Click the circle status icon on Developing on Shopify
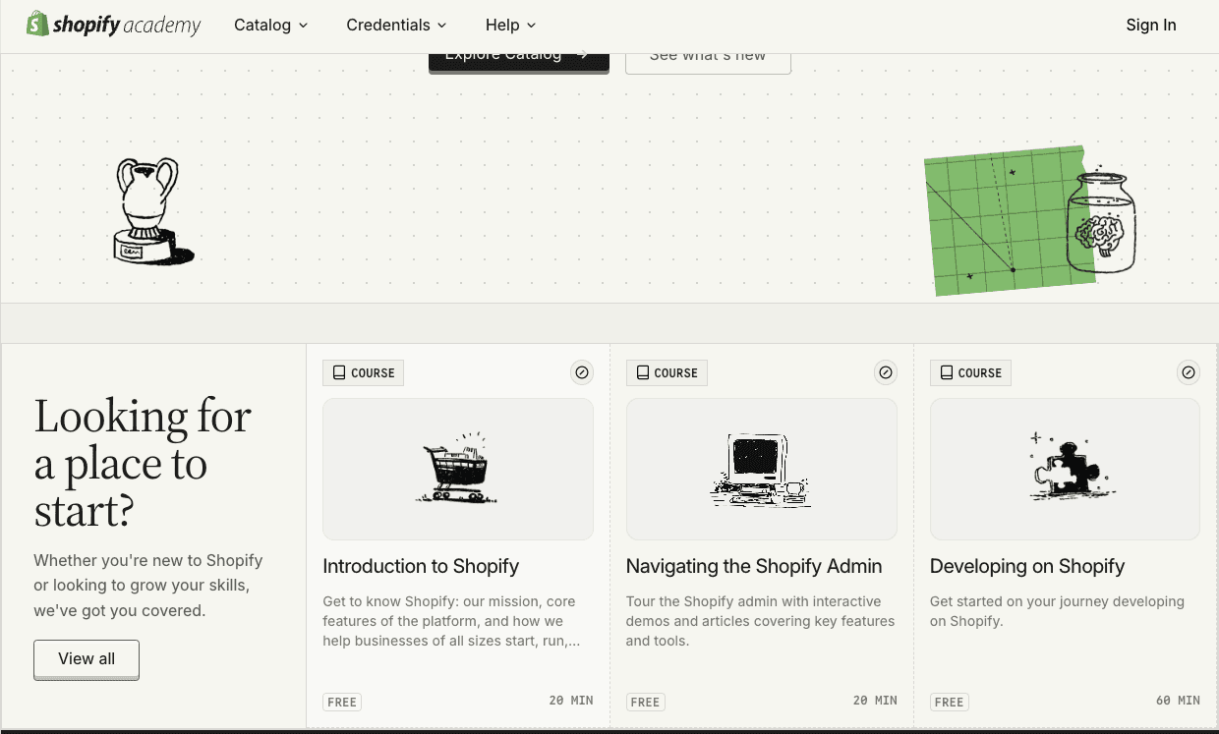Screen dimensions: 1219x734 1189,372
